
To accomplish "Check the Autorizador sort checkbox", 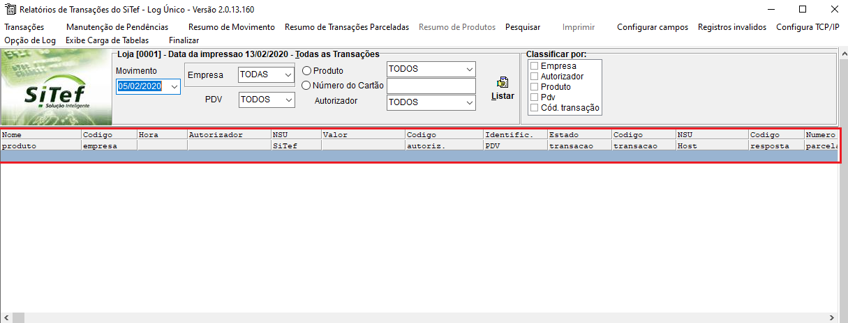I will [x=535, y=77].
